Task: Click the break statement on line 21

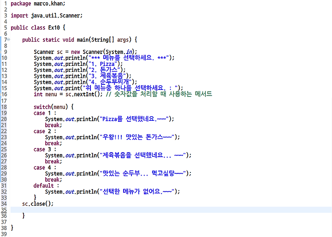Action: pos(53,125)
